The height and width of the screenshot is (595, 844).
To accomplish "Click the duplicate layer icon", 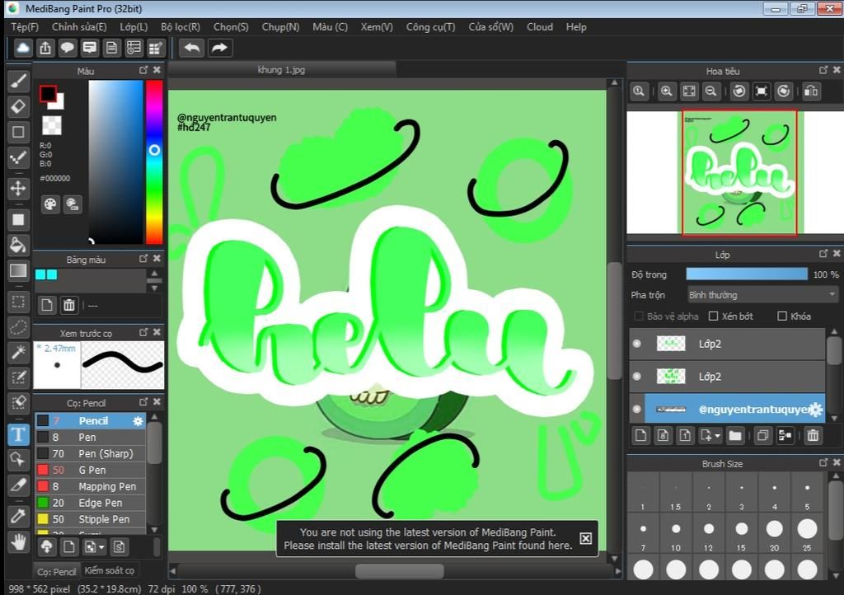I will (x=762, y=435).
